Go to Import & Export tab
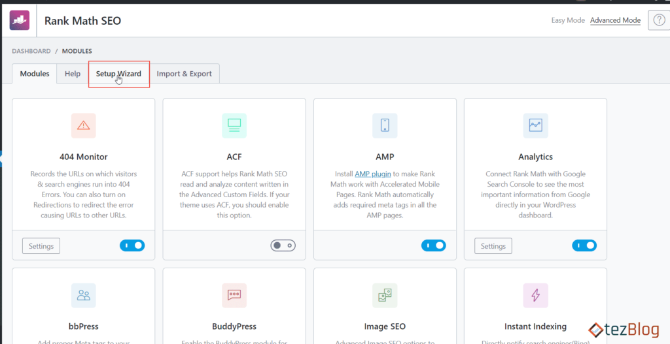The height and width of the screenshot is (344, 670). tap(184, 73)
